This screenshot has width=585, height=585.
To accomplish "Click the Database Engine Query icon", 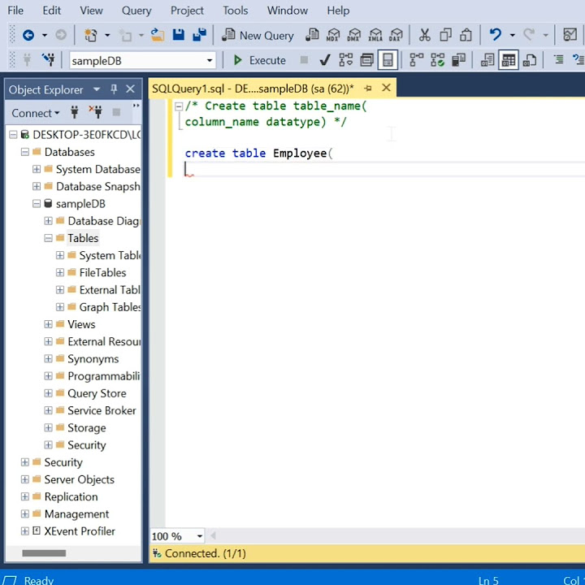I will (312, 35).
